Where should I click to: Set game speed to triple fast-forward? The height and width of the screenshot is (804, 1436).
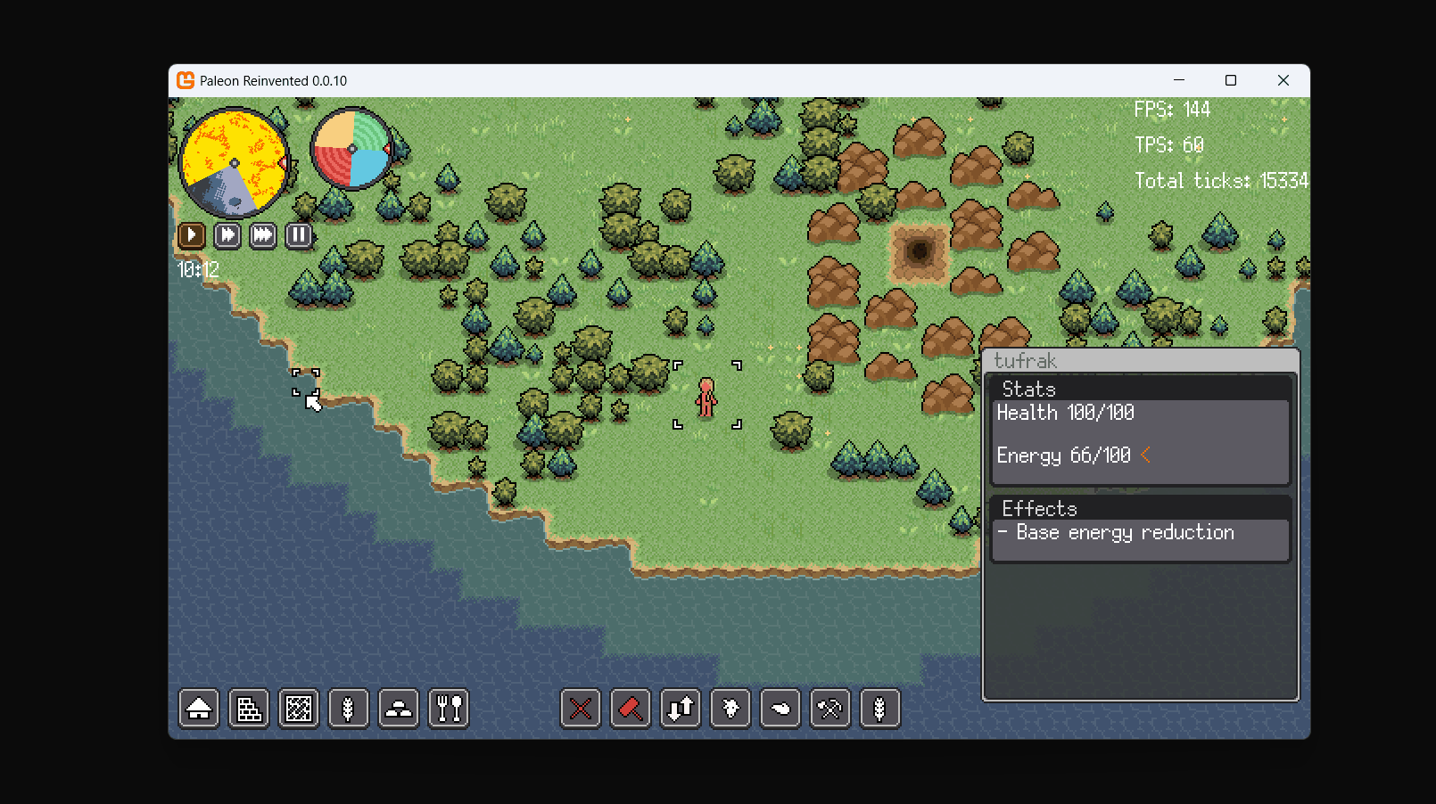(263, 235)
